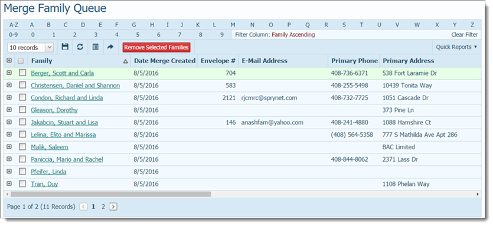The height and width of the screenshot is (226, 493).
Task: Filter by letter M in alphabet bar
Action: pos(233,25)
